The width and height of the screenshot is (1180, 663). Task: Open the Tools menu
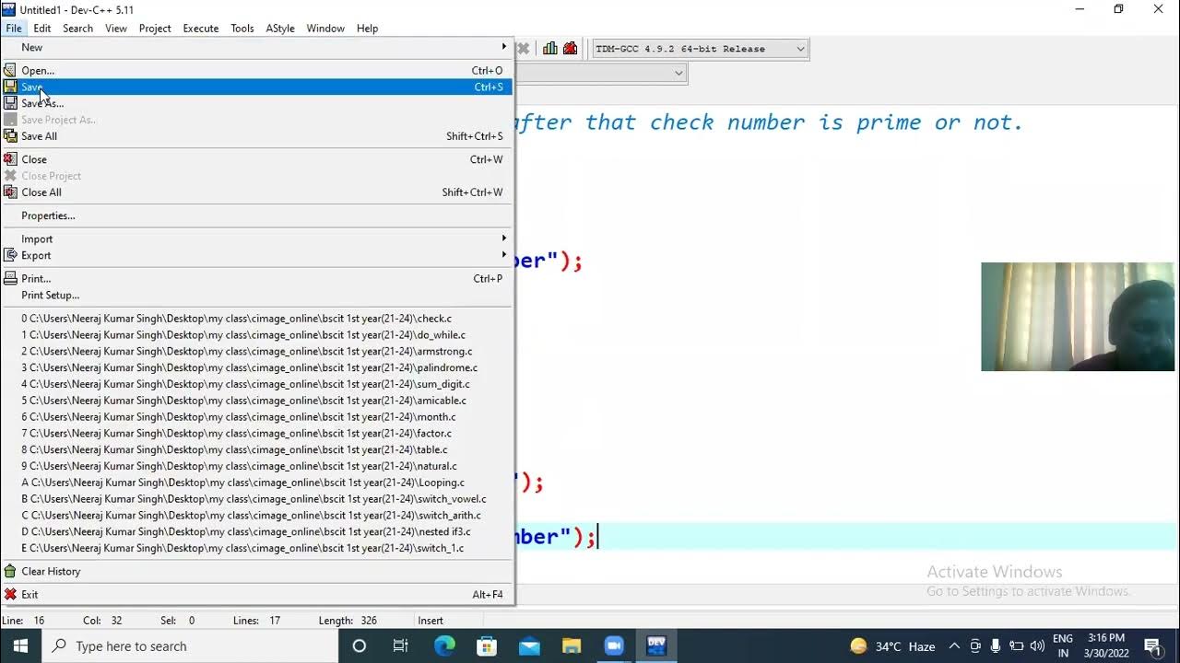tap(242, 29)
